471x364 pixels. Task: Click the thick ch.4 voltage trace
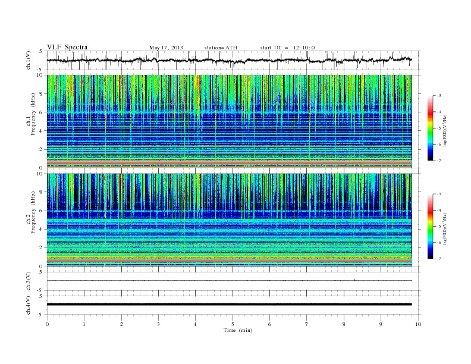[x=229, y=305]
